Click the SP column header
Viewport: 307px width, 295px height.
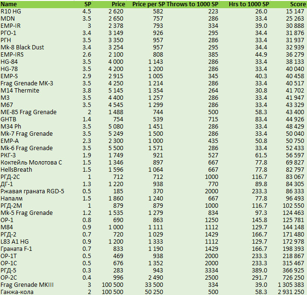(87, 4)
